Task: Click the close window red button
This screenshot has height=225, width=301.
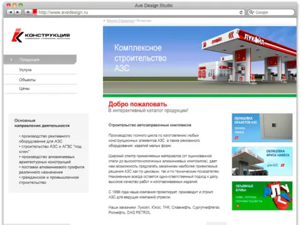Action: coord(8,6)
